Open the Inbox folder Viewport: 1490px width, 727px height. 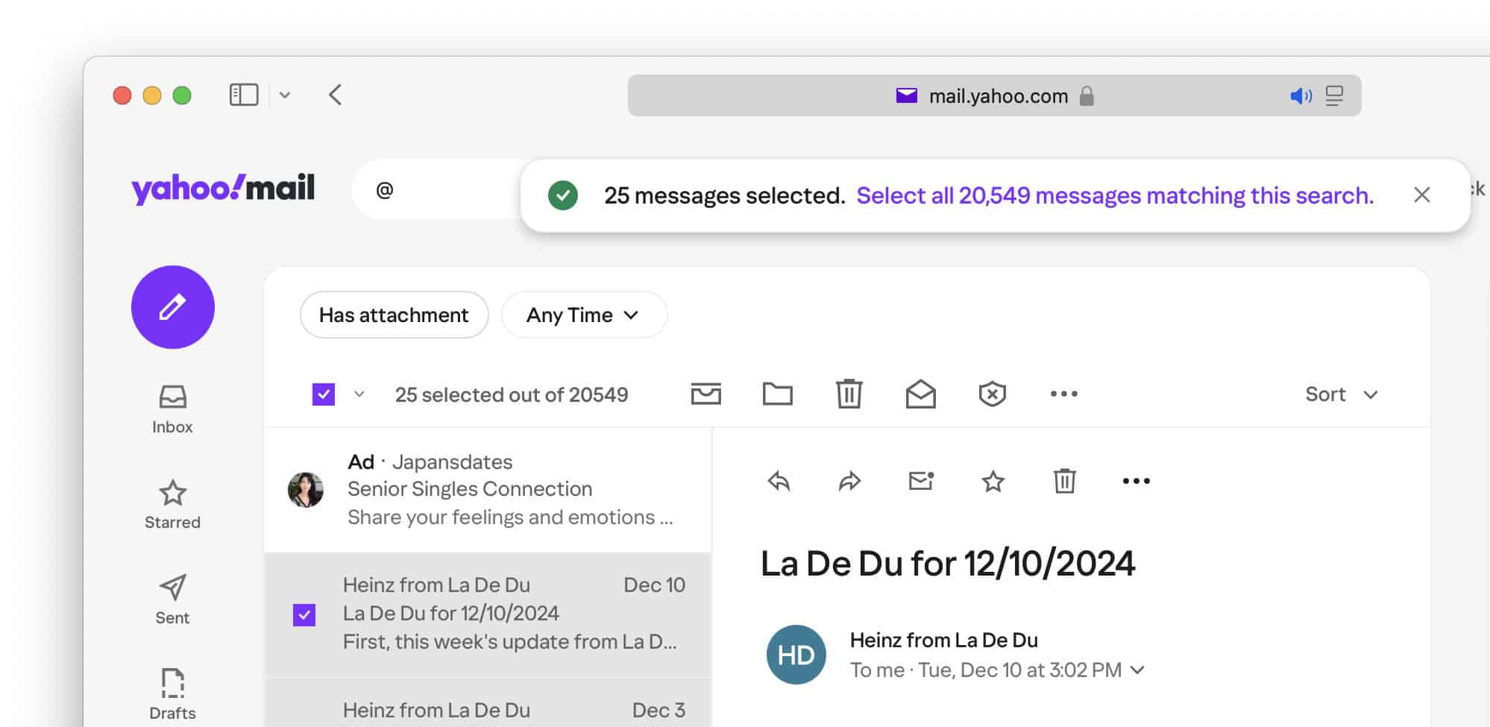[x=172, y=409]
